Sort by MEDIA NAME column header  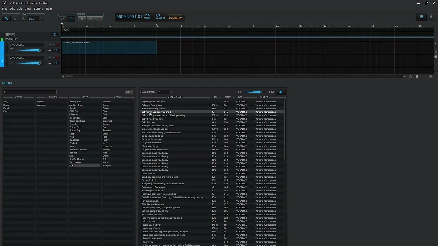pyautogui.click(x=175, y=97)
